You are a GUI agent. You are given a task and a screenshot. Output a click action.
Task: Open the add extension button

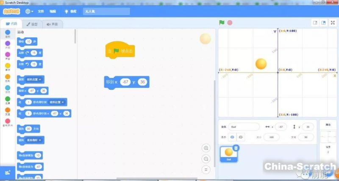[x=7, y=173]
